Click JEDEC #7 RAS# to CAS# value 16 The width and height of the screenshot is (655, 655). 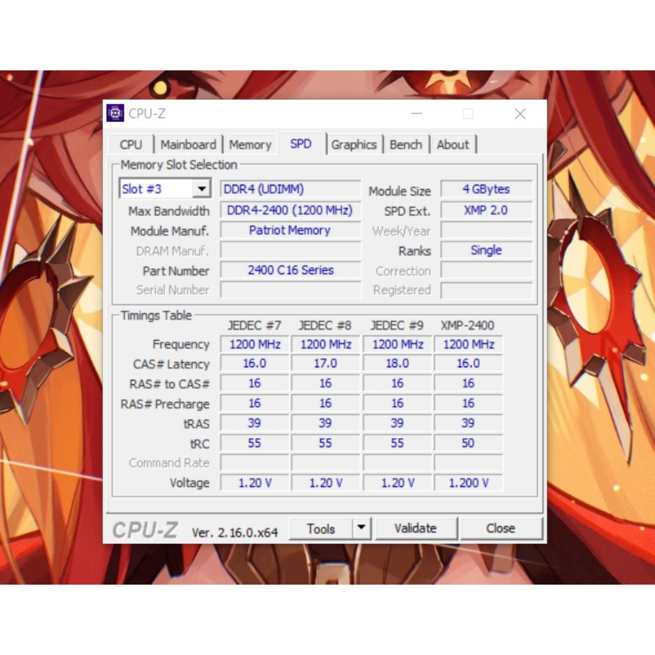255,383
